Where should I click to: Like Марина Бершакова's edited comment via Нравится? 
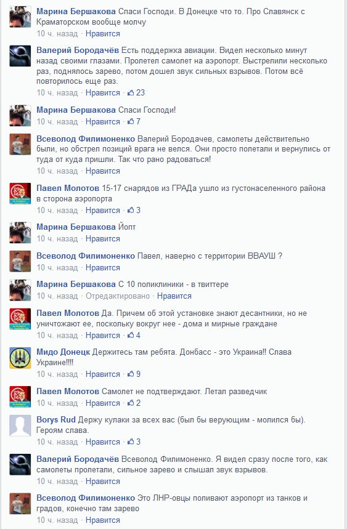(174, 296)
